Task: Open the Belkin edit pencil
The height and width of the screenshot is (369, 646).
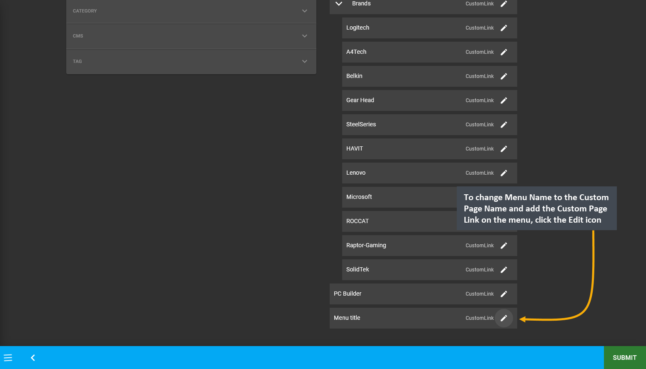Action: point(503,76)
